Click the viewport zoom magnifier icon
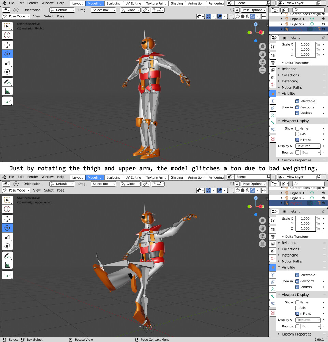Image resolution: width=328 pixels, height=342 pixels. click(x=262, y=46)
